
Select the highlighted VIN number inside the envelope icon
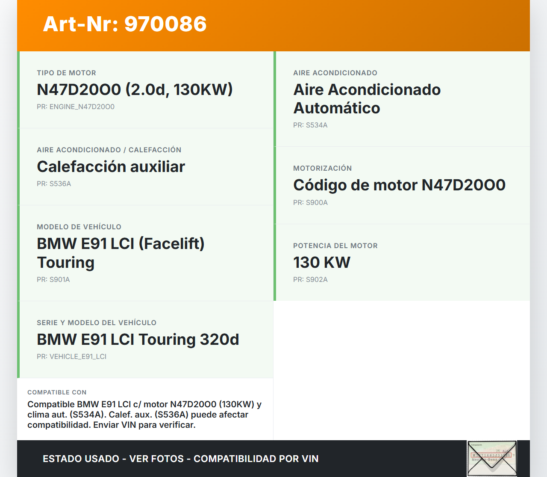tap(491, 455)
